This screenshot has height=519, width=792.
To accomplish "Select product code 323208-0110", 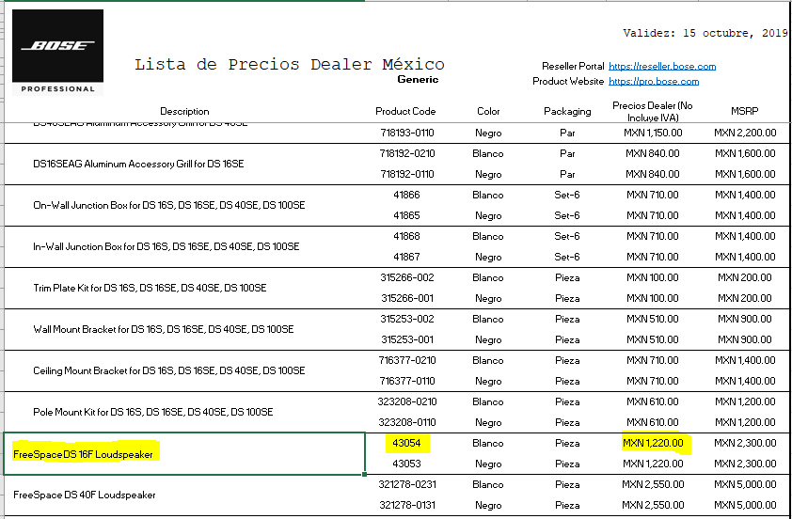I will click(407, 422).
